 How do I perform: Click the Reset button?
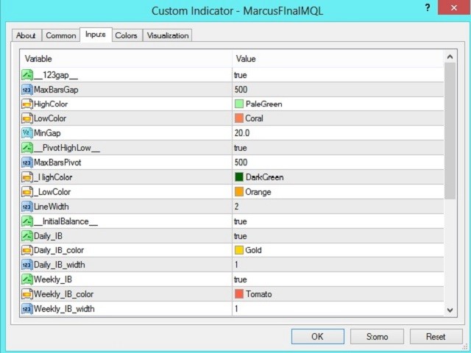coord(436,337)
